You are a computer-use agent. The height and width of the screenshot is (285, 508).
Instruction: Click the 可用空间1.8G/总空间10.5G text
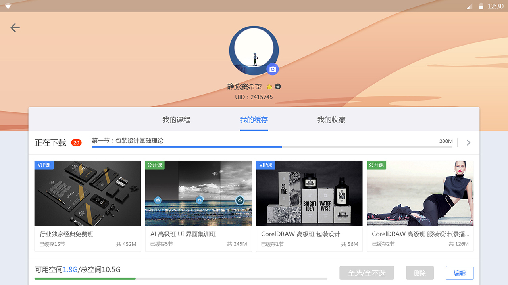click(78, 270)
